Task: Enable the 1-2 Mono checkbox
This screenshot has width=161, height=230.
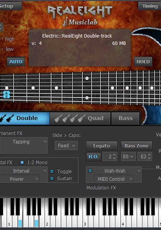Action: tap(22, 162)
